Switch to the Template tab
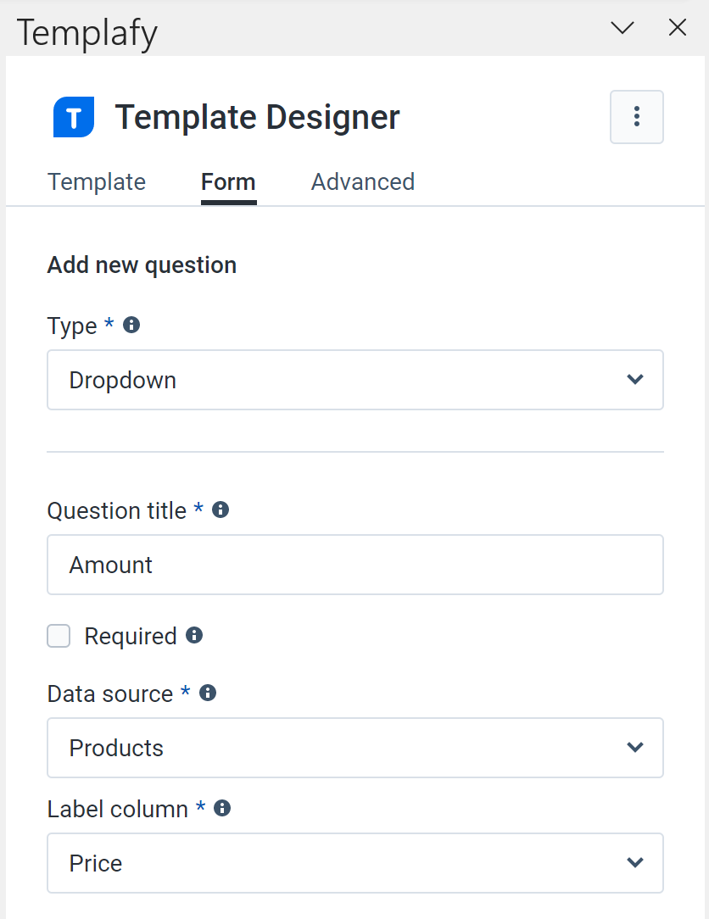 96,181
